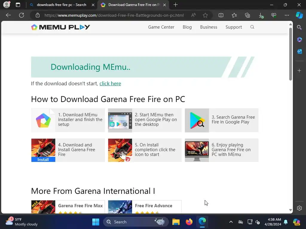
Task: Open the Windows Start menu
Action: click(96, 222)
